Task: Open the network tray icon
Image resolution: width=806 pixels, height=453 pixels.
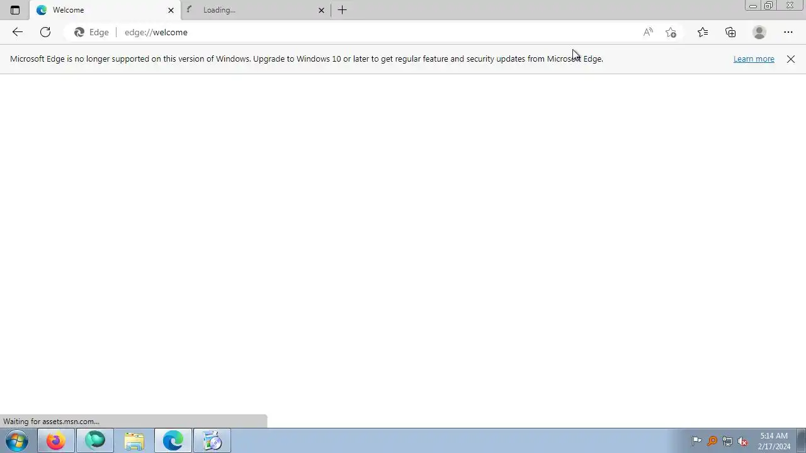Action: click(x=727, y=441)
